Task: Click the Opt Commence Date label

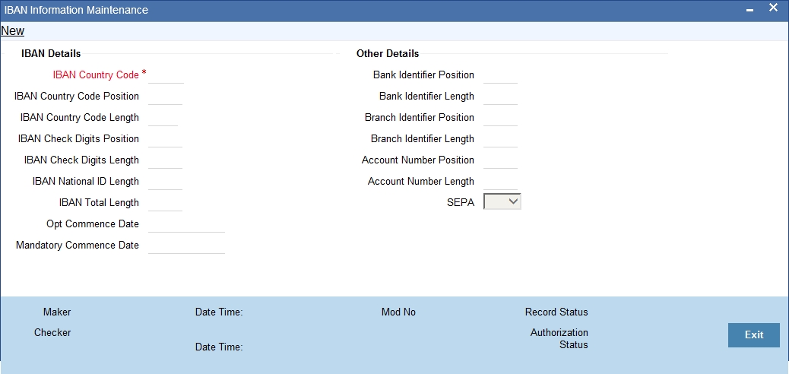Action: point(93,224)
